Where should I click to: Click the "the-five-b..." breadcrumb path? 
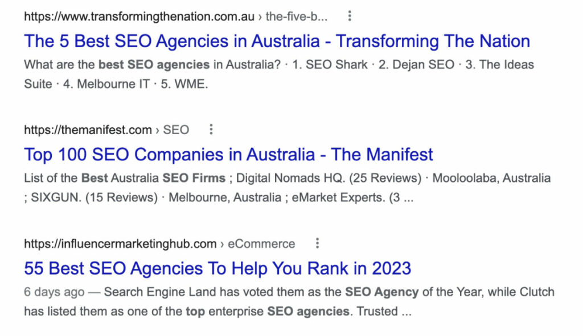(297, 16)
